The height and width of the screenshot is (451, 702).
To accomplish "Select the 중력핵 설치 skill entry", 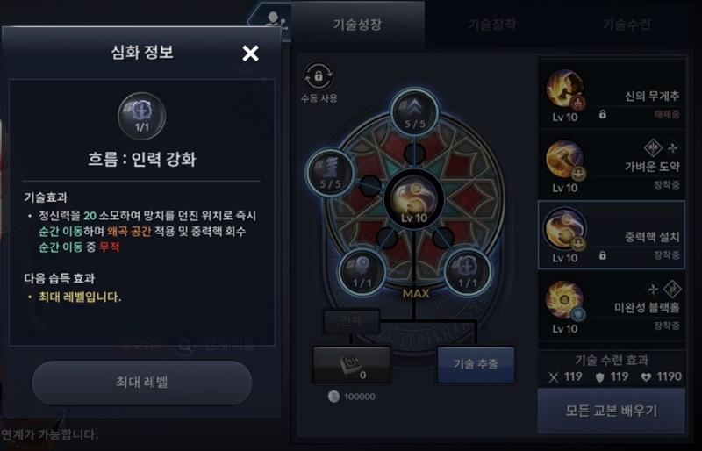I will 612,235.
